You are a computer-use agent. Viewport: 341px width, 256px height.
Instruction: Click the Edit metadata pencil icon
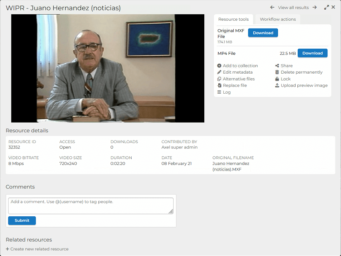click(x=219, y=72)
